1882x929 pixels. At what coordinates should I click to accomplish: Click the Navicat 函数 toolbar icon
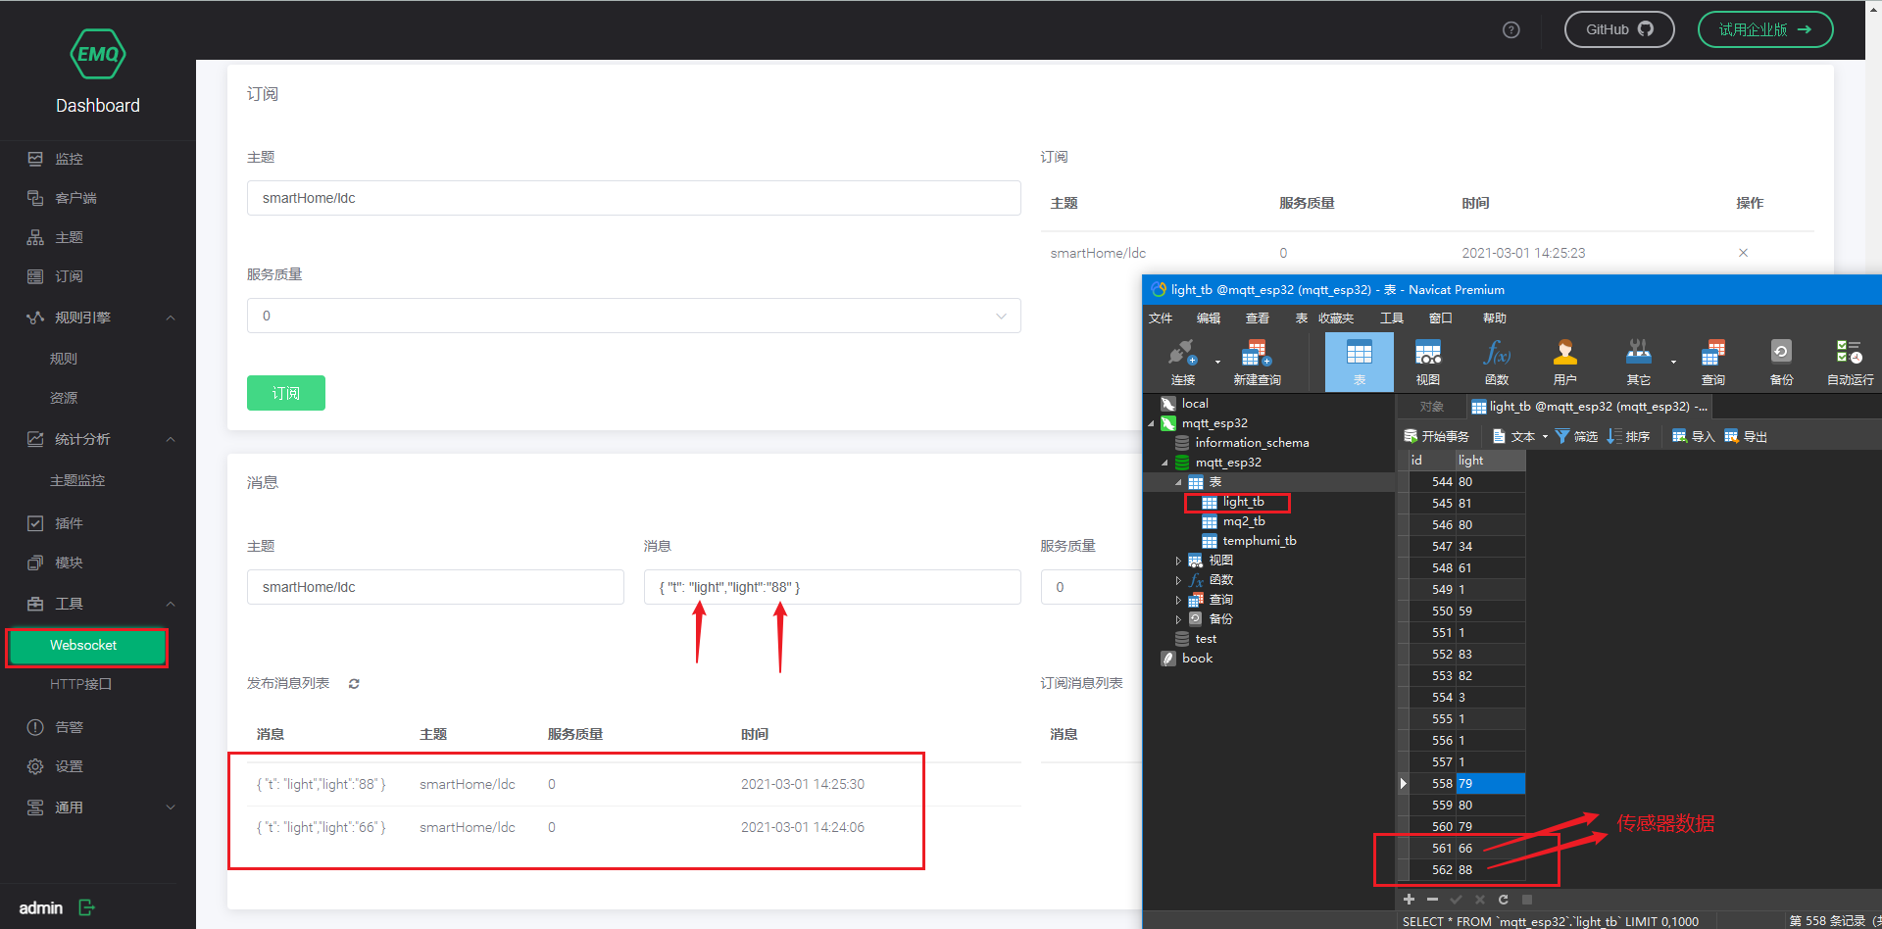pos(1497,362)
